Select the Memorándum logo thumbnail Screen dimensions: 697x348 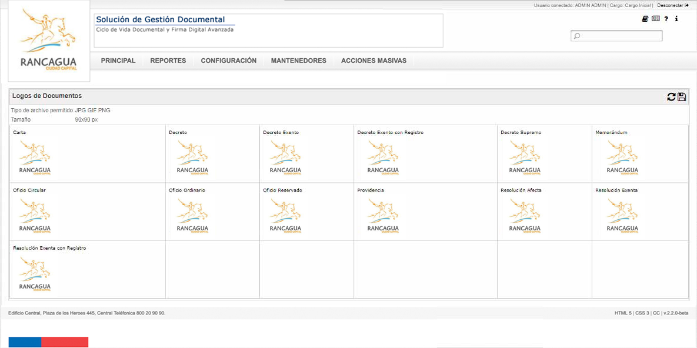[x=622, y=158]
